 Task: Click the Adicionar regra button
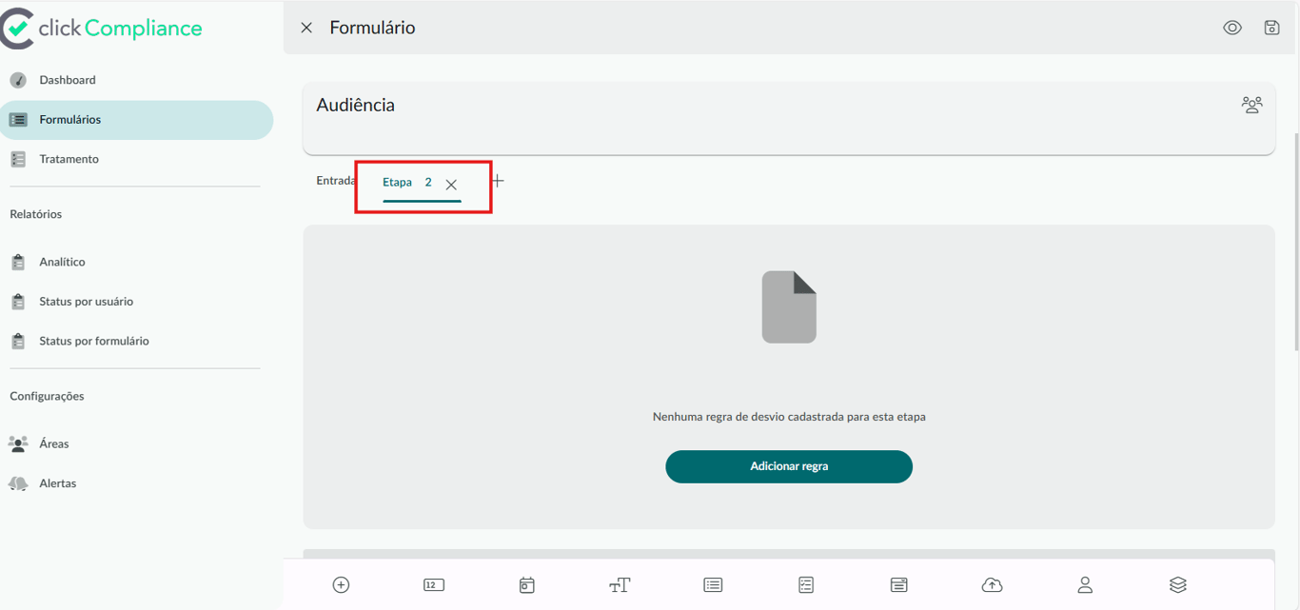pos(789,466)
